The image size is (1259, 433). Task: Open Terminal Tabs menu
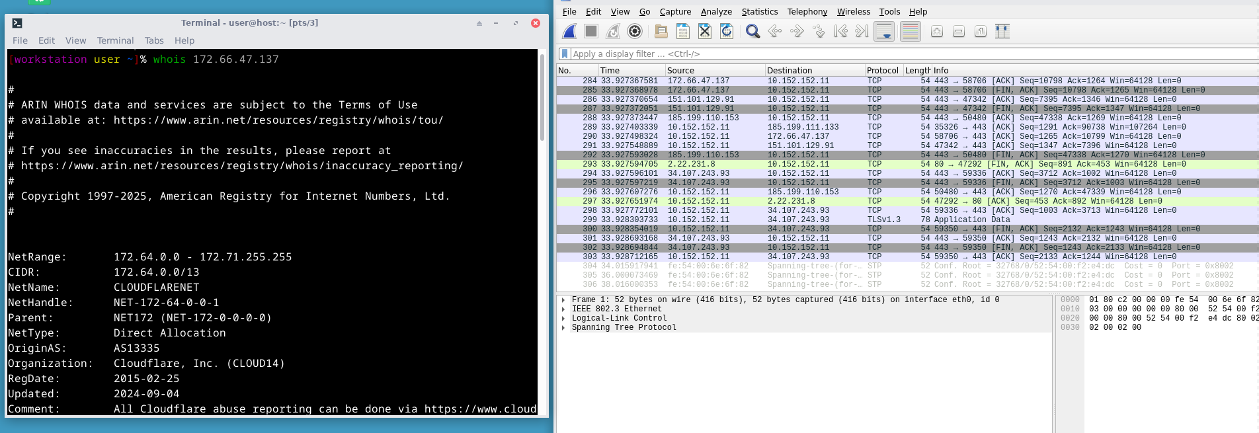[x=154, y=40]
